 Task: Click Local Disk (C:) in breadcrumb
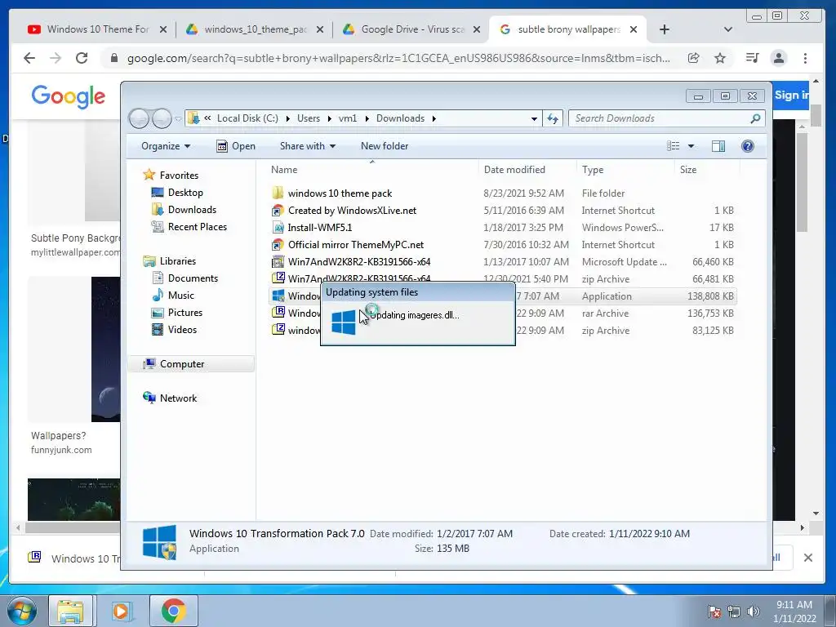(247, 118)
